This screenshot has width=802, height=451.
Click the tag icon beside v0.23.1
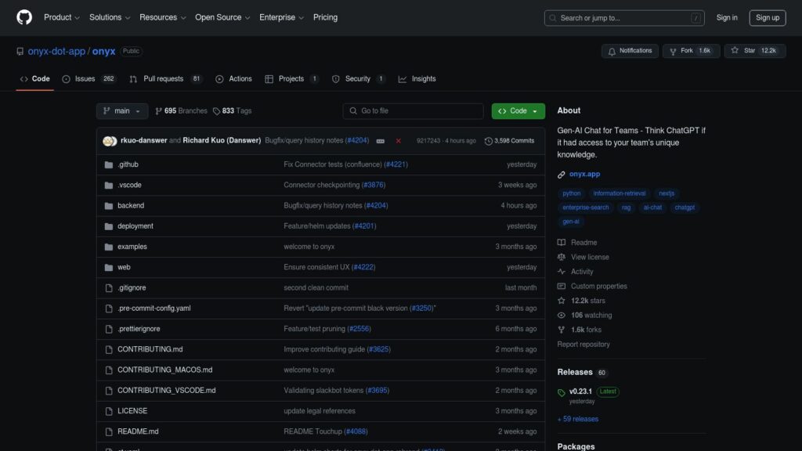(x=561, y=393)
